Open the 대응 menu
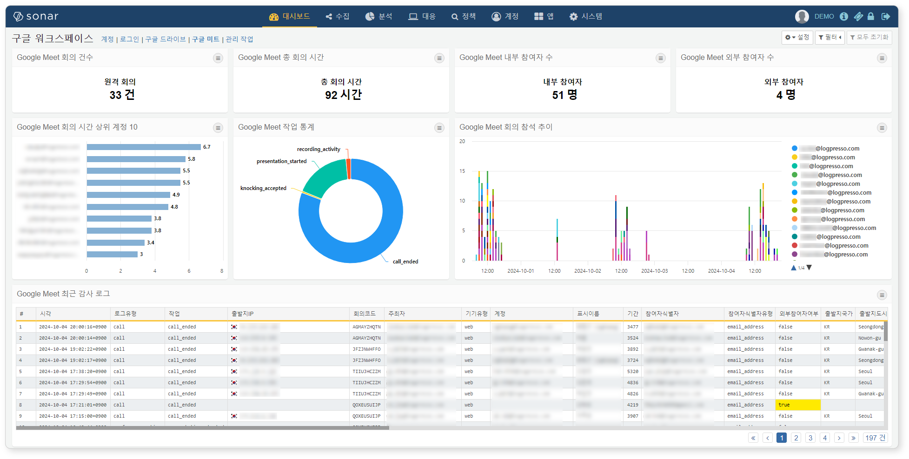 pos(422,16)
